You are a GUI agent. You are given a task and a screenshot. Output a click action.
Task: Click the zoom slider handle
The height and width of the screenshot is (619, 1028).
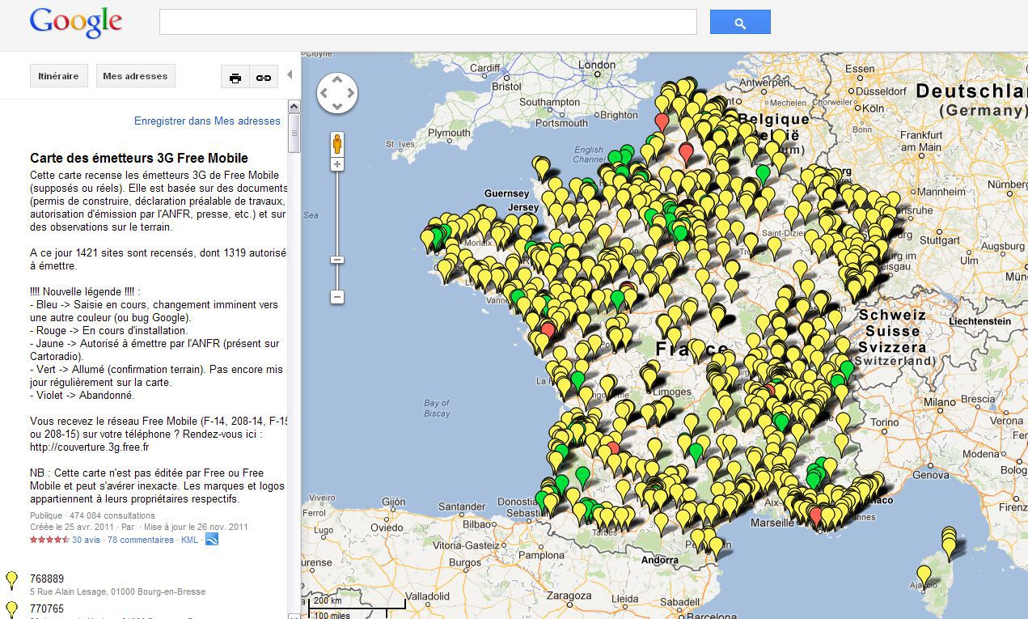click(337, 260)
